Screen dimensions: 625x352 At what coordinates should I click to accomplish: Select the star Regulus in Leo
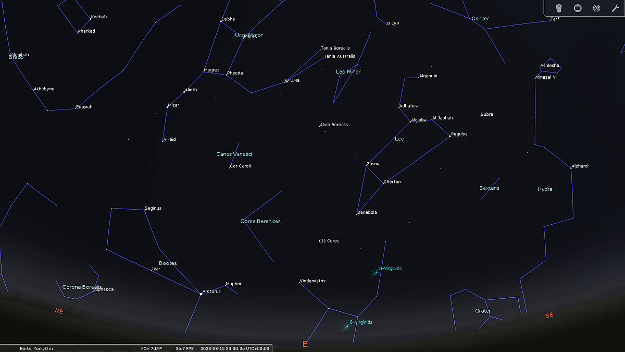pyautogui.click(x=450, y=136)
